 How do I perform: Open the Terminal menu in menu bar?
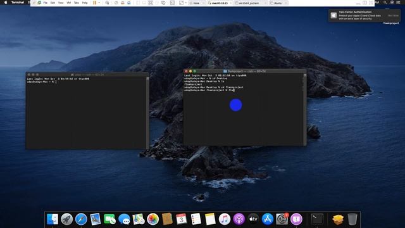click(x=18, y=3)
